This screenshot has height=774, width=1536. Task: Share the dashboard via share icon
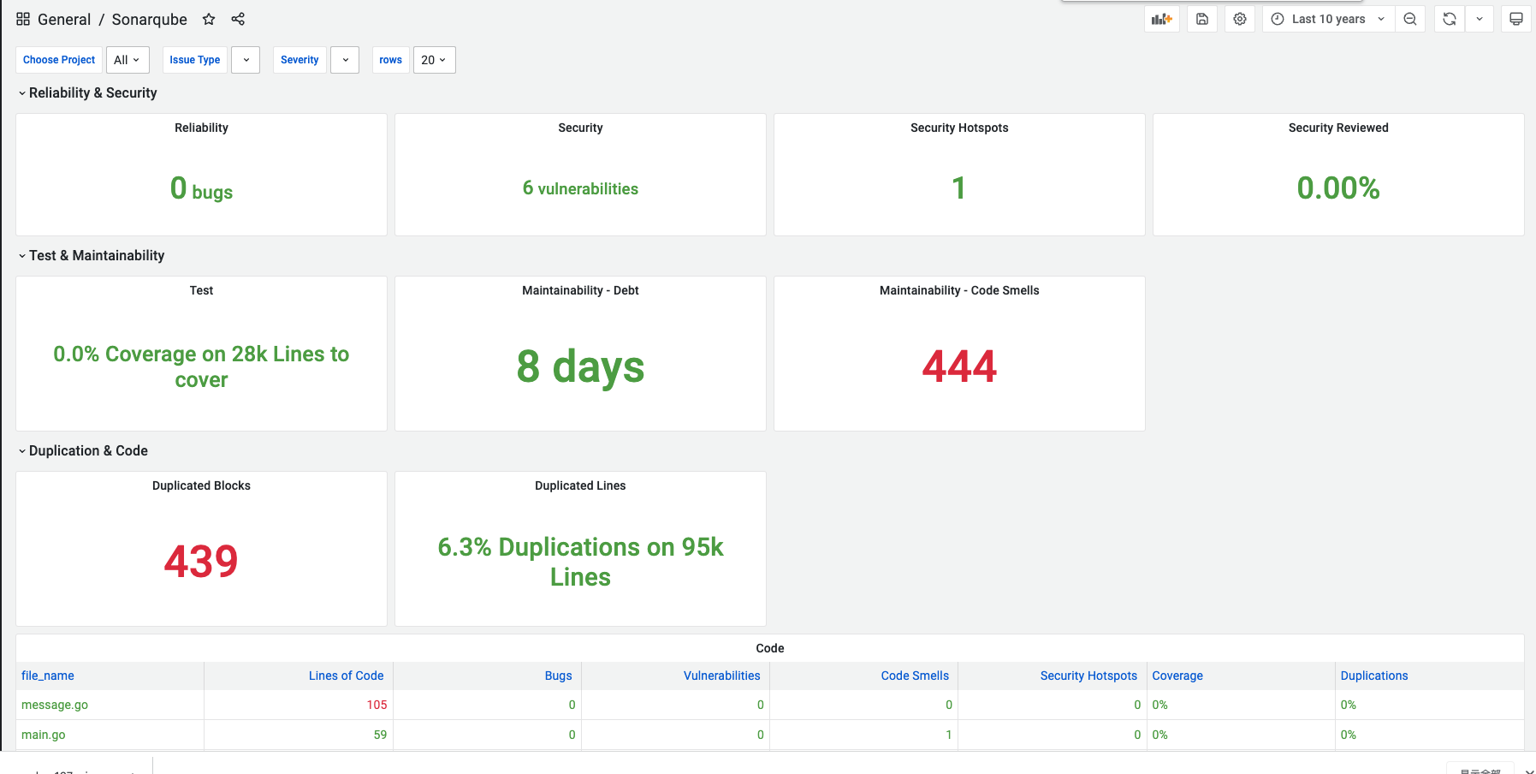238,19
